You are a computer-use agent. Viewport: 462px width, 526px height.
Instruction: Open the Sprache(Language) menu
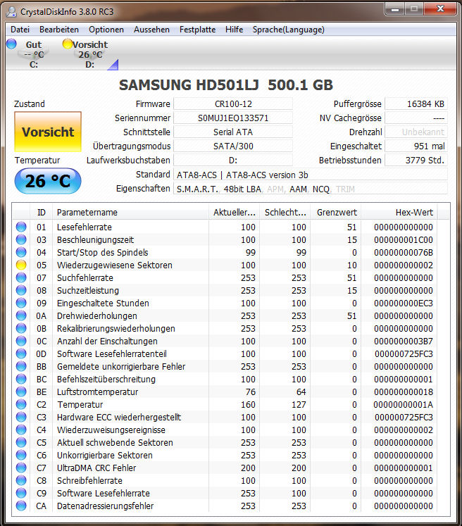coord(289,30)
